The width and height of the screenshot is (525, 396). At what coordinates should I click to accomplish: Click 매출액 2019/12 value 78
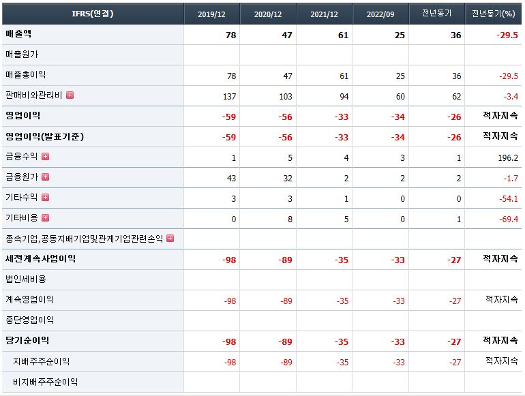pyautogui.click(x=231, y=35)
